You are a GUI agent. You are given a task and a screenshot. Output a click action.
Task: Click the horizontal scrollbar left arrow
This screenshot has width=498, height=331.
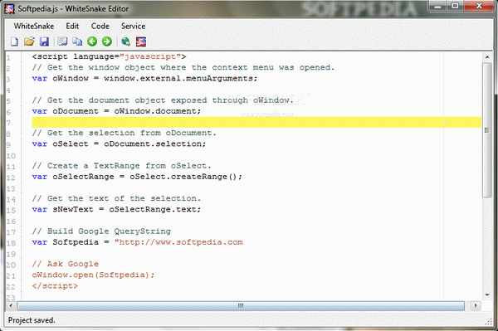click(x=11, y=305)
